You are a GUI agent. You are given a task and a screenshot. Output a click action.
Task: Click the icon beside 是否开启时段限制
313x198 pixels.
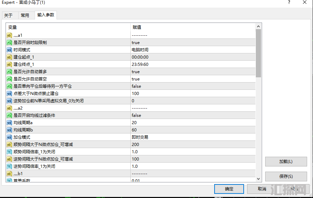[9, 43]
